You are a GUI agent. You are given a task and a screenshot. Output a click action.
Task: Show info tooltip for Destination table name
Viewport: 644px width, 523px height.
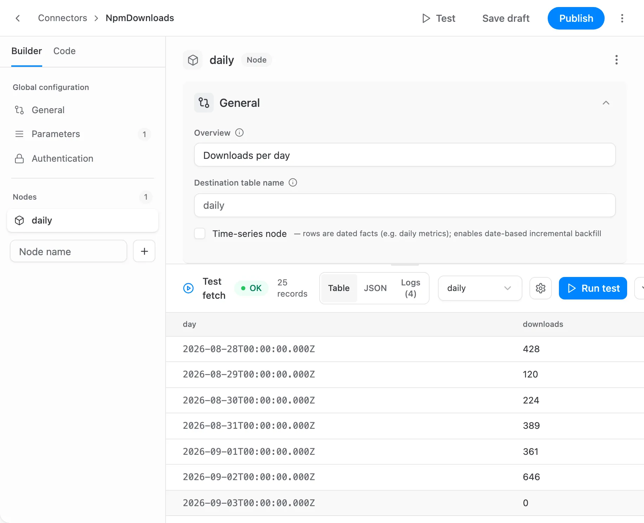coord(293,182)
